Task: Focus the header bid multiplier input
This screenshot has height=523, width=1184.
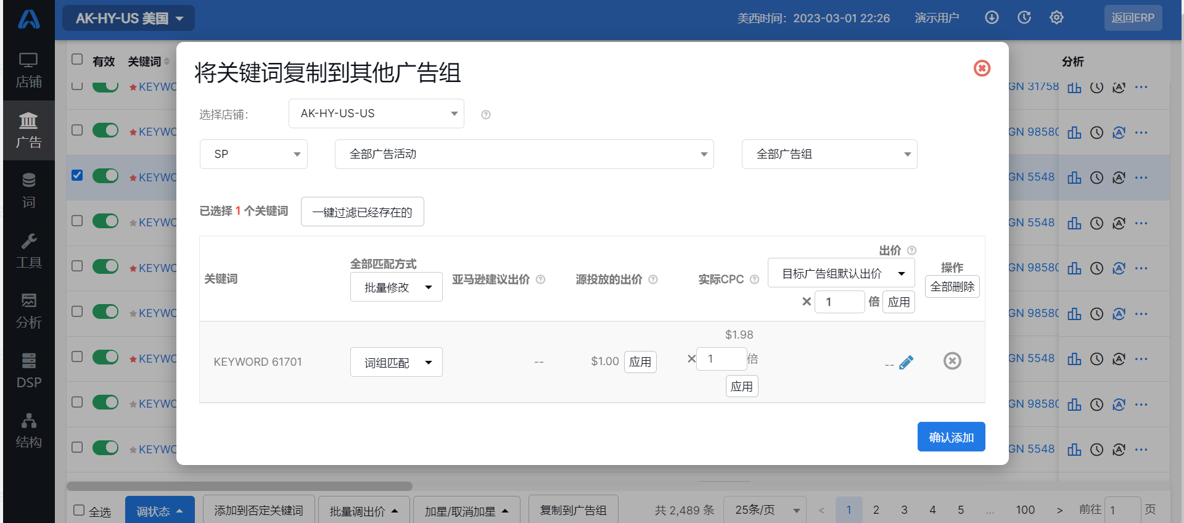Action: coord(839,302)
